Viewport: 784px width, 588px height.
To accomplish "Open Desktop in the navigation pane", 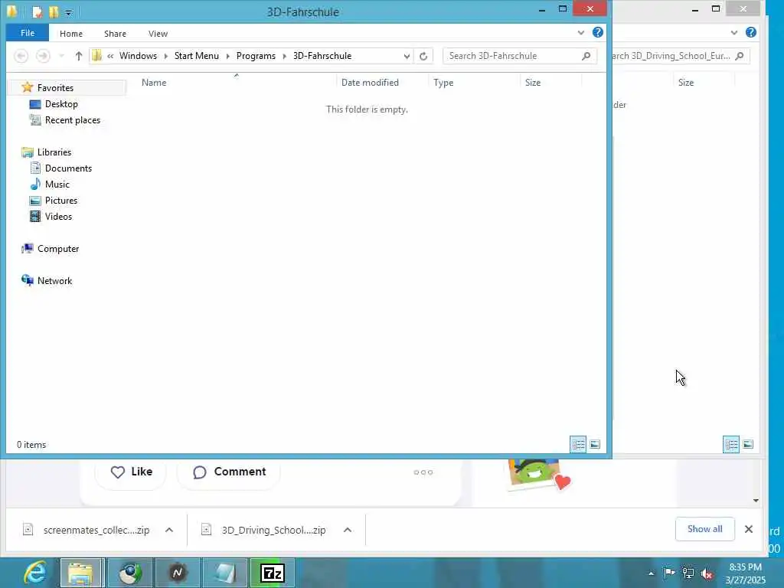I will click(61, 104).
